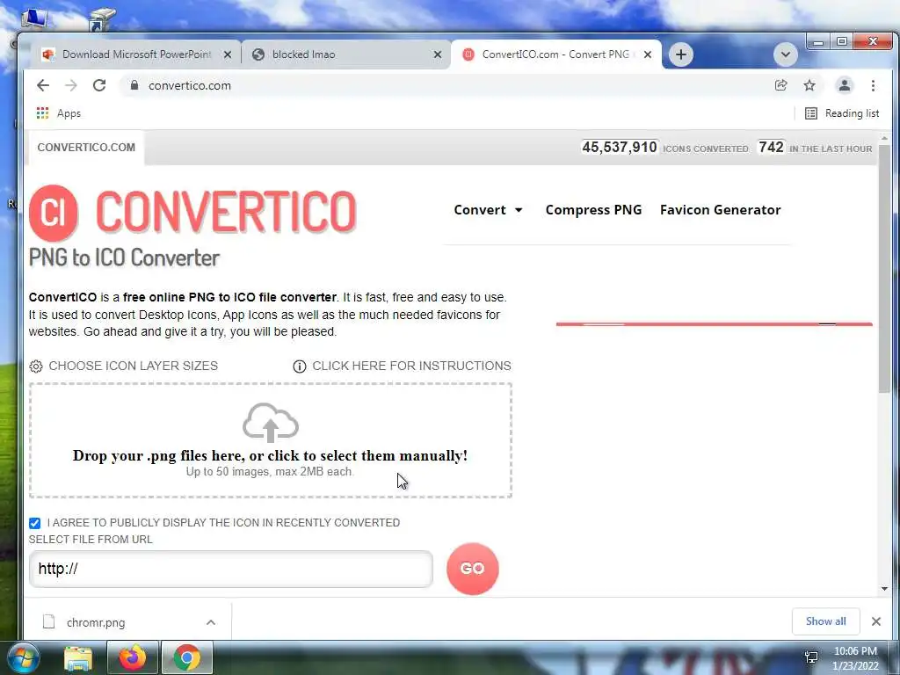Click the drop your .png files area text

[271, 456]
